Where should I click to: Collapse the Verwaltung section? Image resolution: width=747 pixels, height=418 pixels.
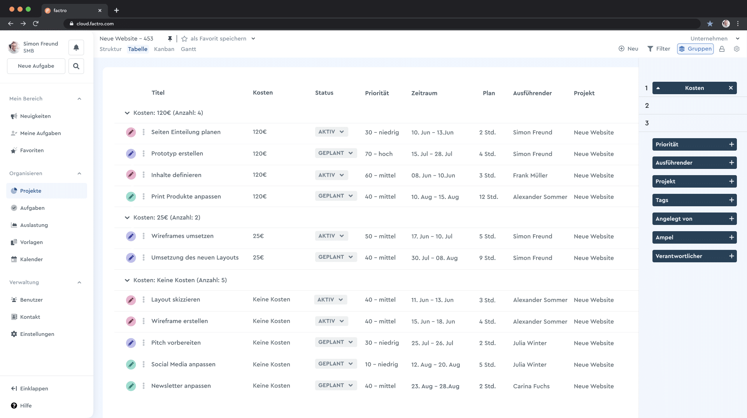(x=79, y=283)
